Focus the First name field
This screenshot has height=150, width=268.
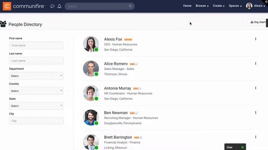[x=36, y=45]
